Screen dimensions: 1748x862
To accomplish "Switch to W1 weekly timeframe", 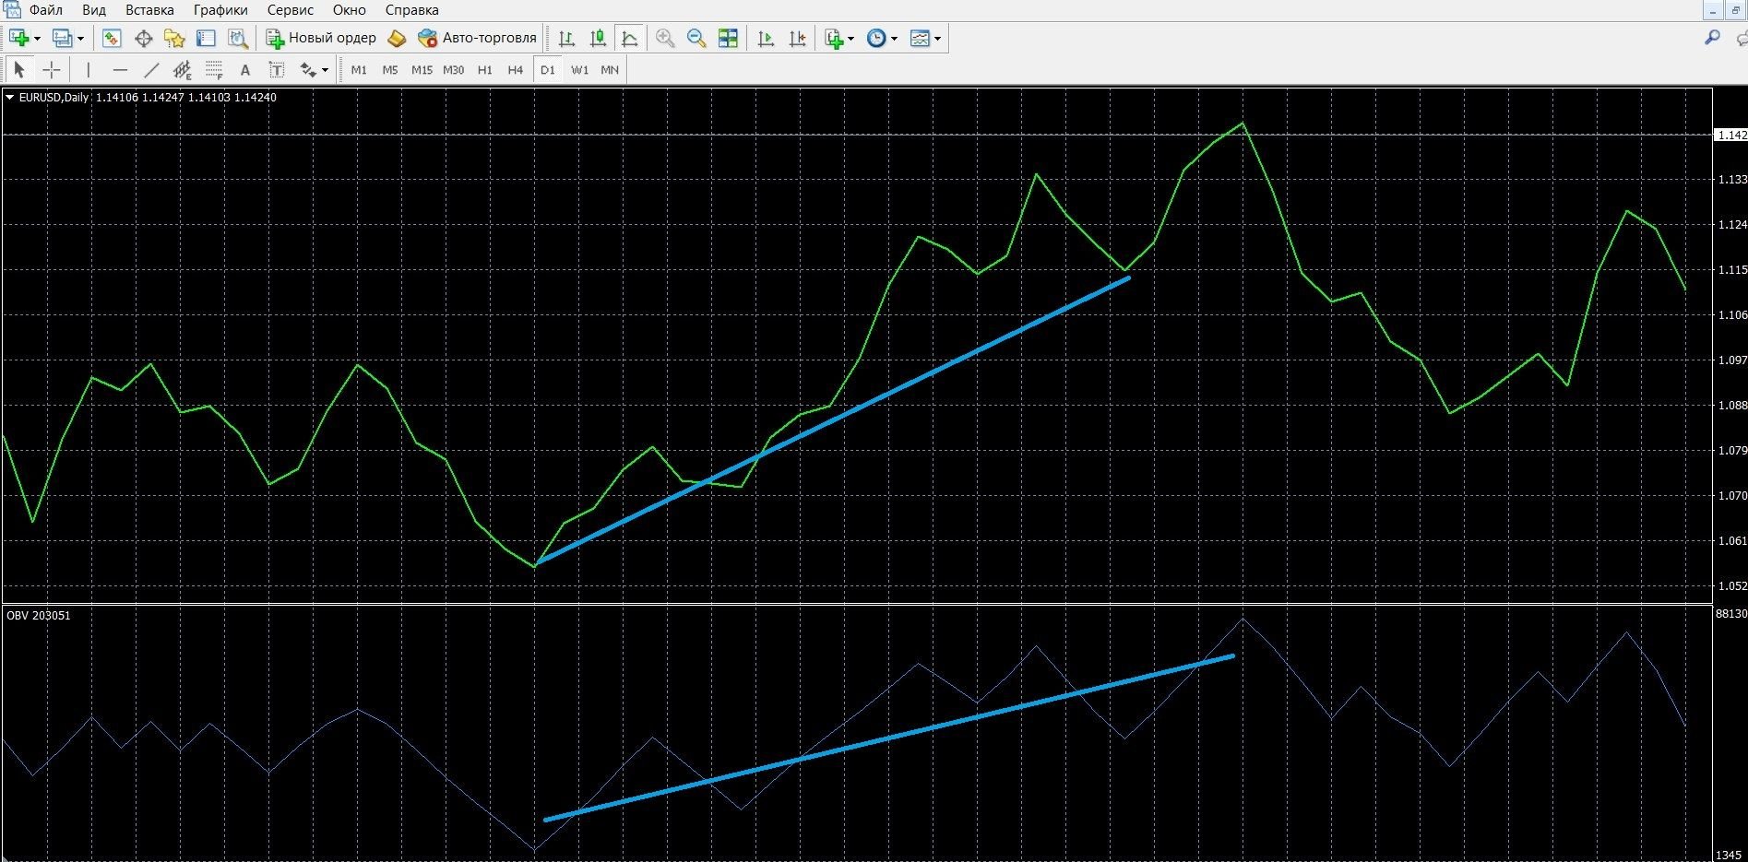I will 579,69.
